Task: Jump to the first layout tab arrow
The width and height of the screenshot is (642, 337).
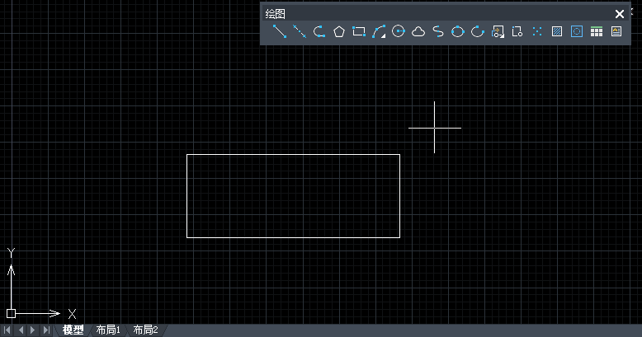Action: tap(7, 330)
